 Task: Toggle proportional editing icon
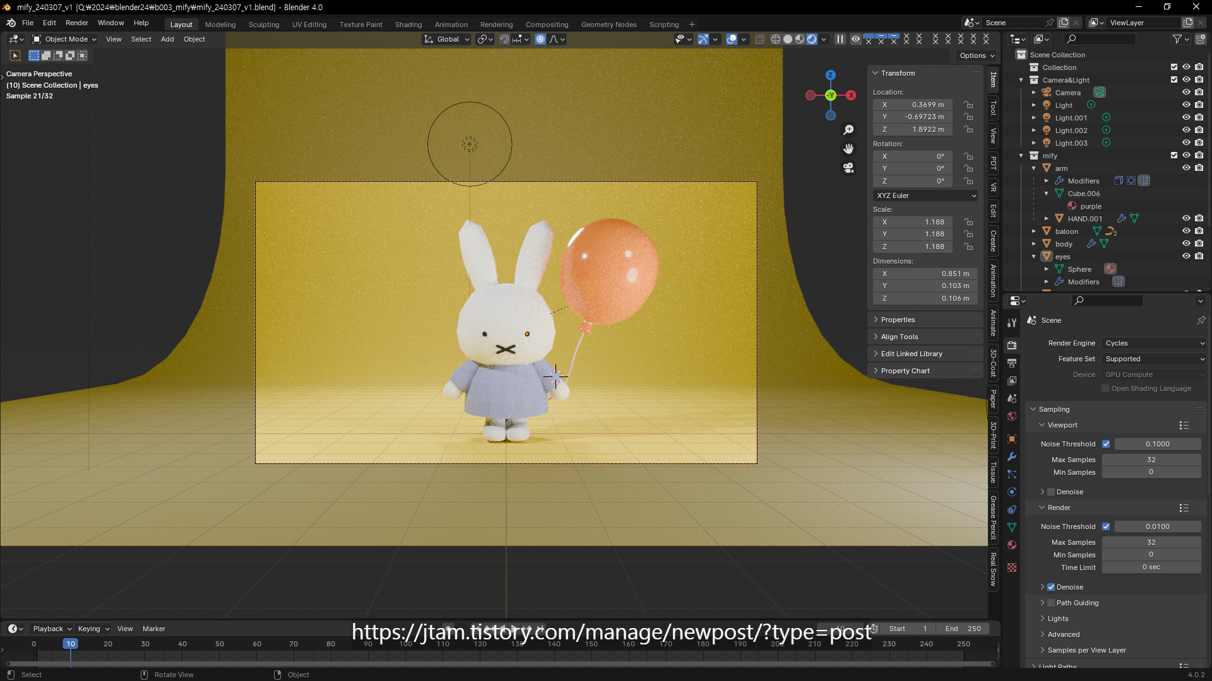[540, 39]
